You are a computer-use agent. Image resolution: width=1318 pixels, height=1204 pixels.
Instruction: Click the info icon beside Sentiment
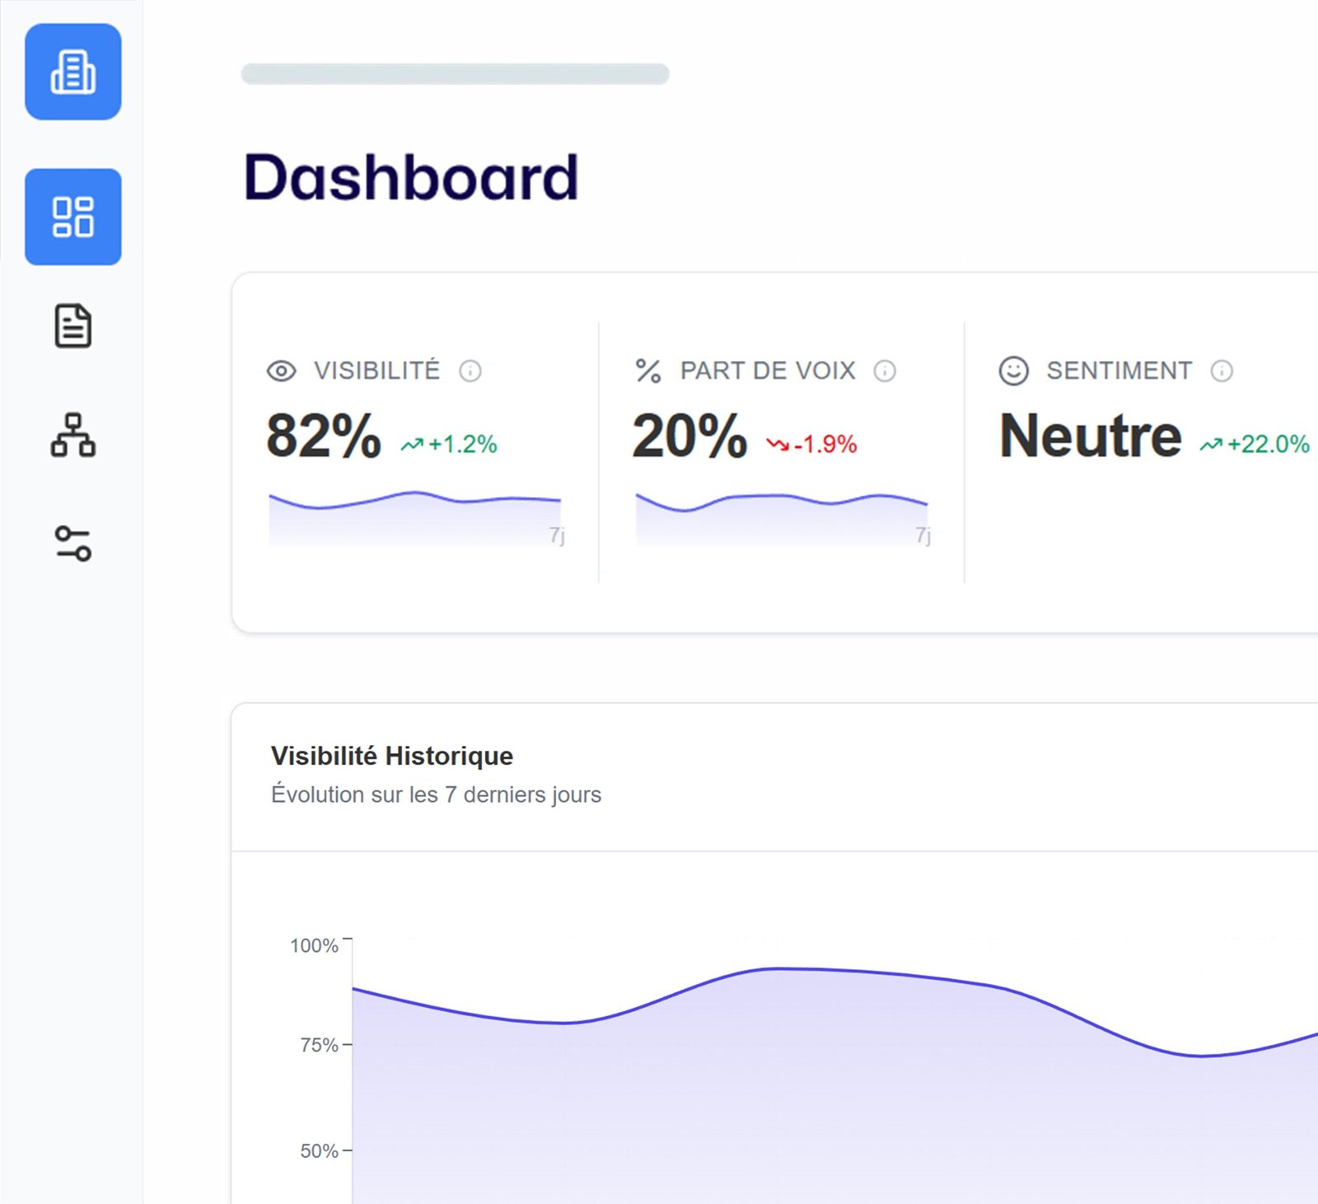(x=1222, y=371)
